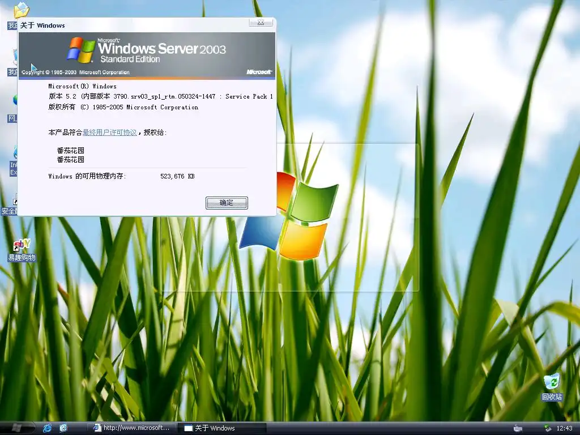Viewport: 580px width, 435px height.
Task: Click the network connection tray icon
Action: point(548,428)
